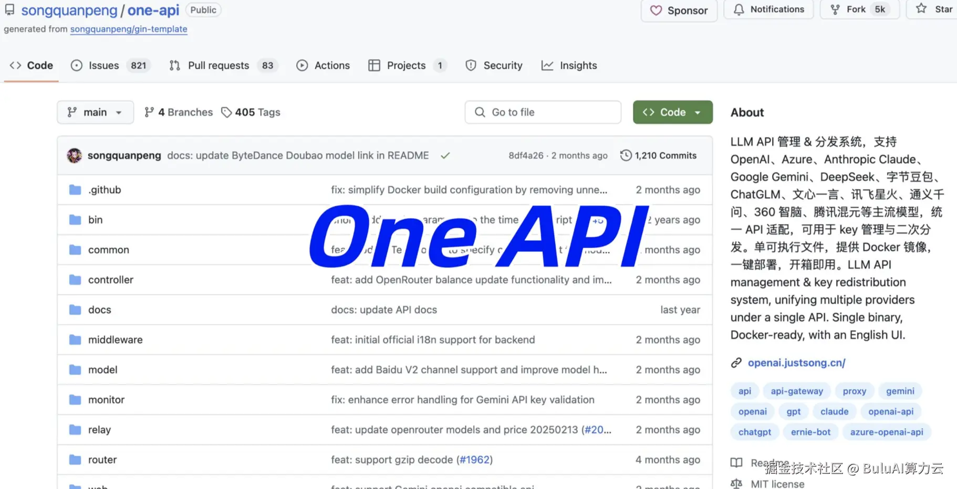The image size is (957, 489).
Task: Open commit hash 8df4a26
Action: pyautogui.click(x=526, y=155)
